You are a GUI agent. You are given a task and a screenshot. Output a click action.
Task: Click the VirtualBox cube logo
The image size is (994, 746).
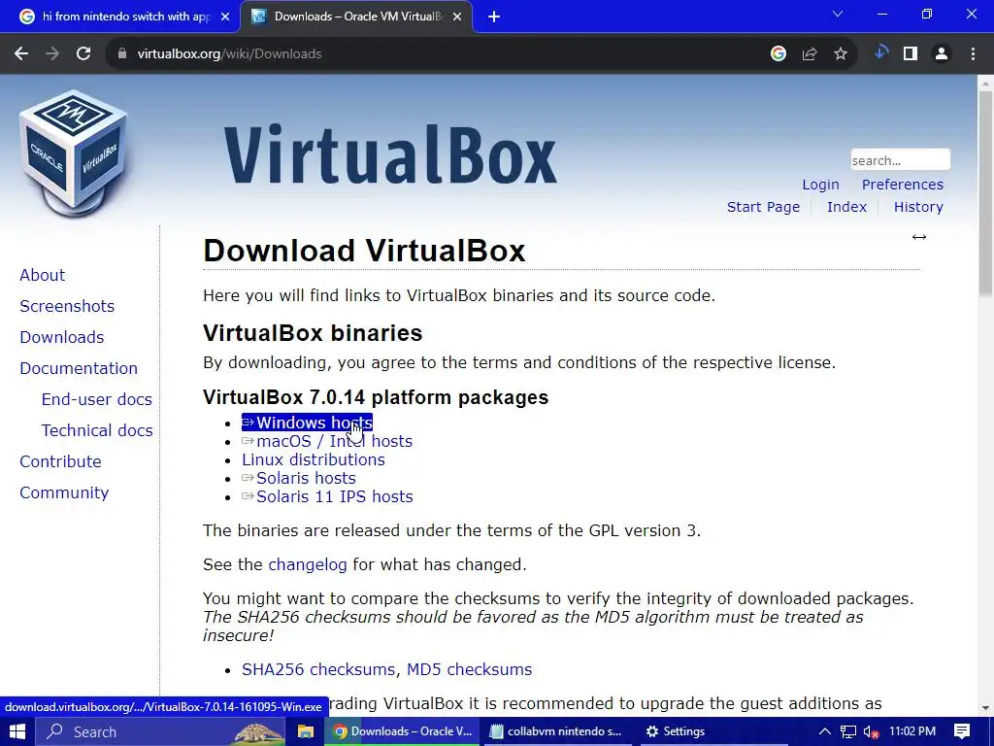click(74, 153)
